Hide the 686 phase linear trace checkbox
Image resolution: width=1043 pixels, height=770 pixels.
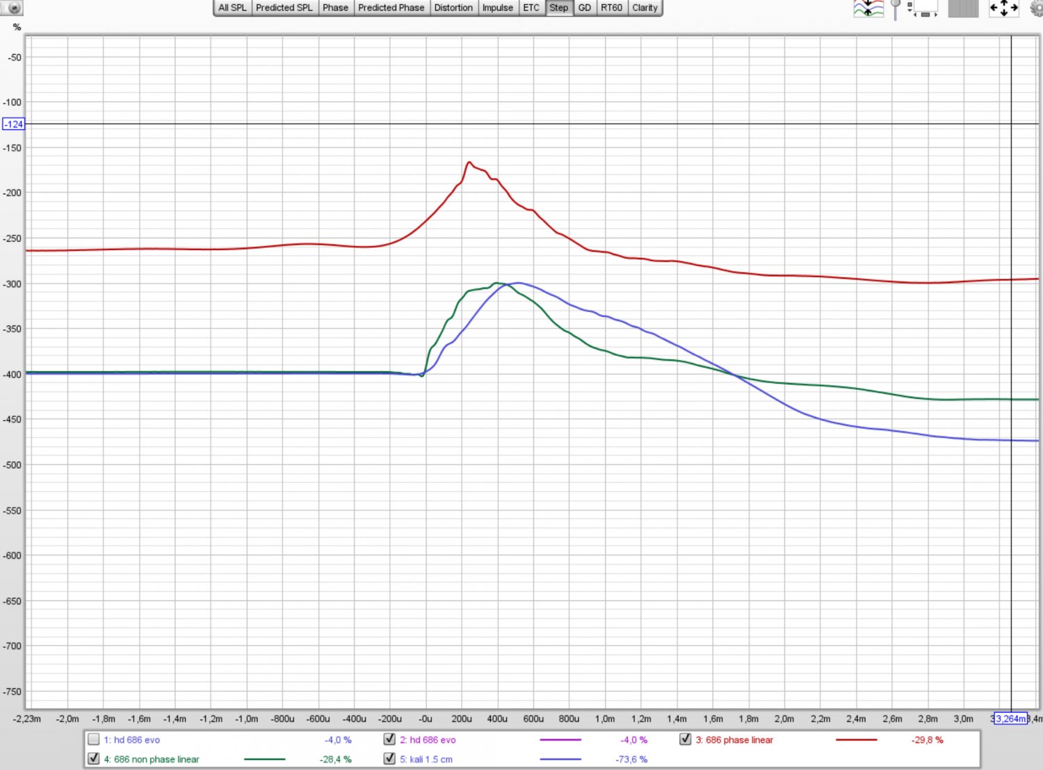pos(686,739)
